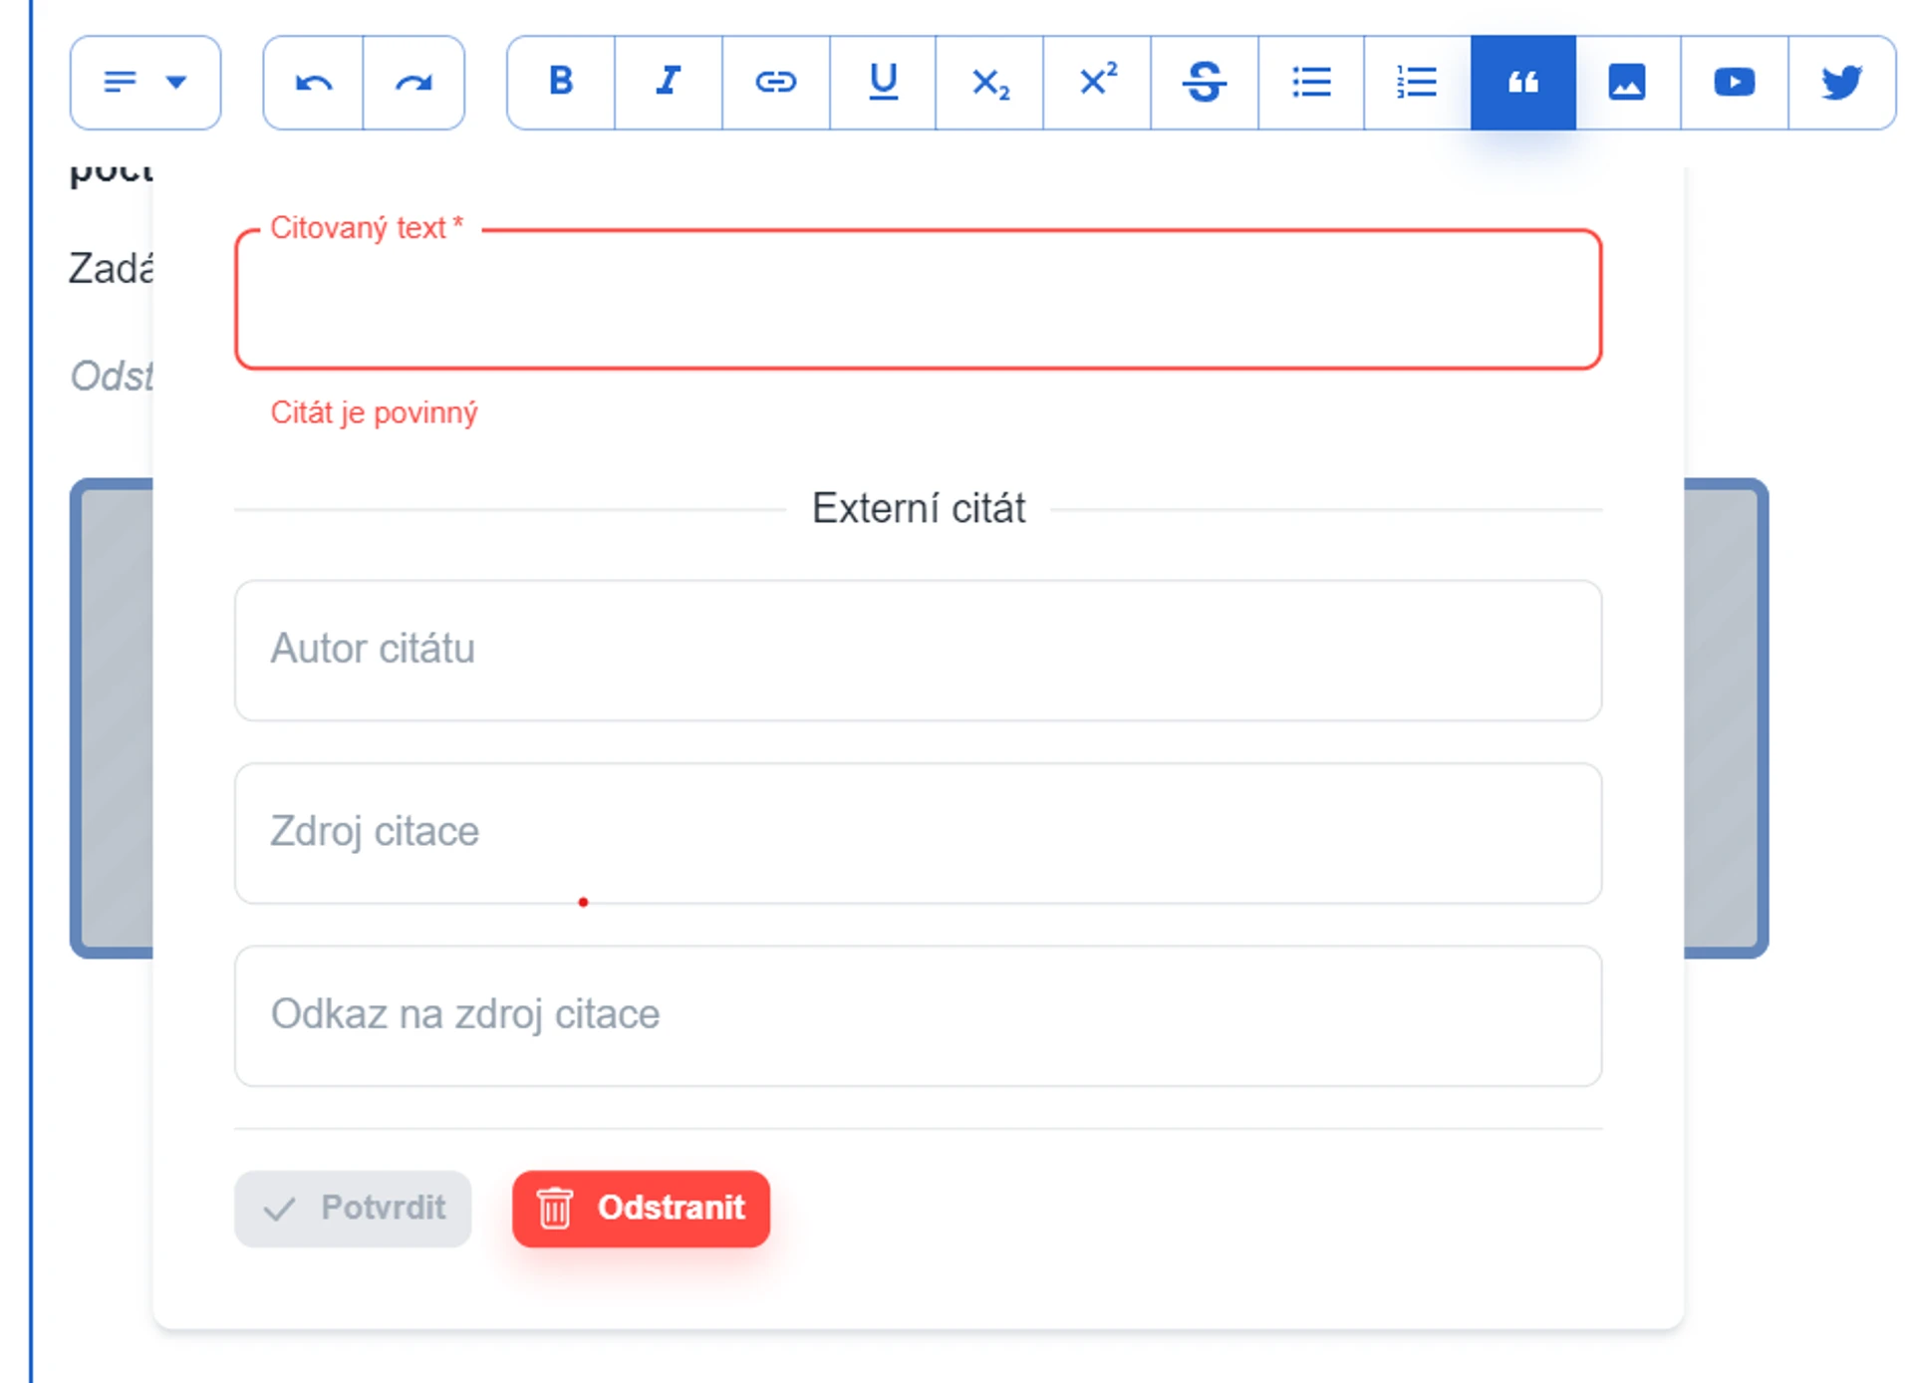Open the paragraph style dropdown
1913x1383 pixels.
145,82
